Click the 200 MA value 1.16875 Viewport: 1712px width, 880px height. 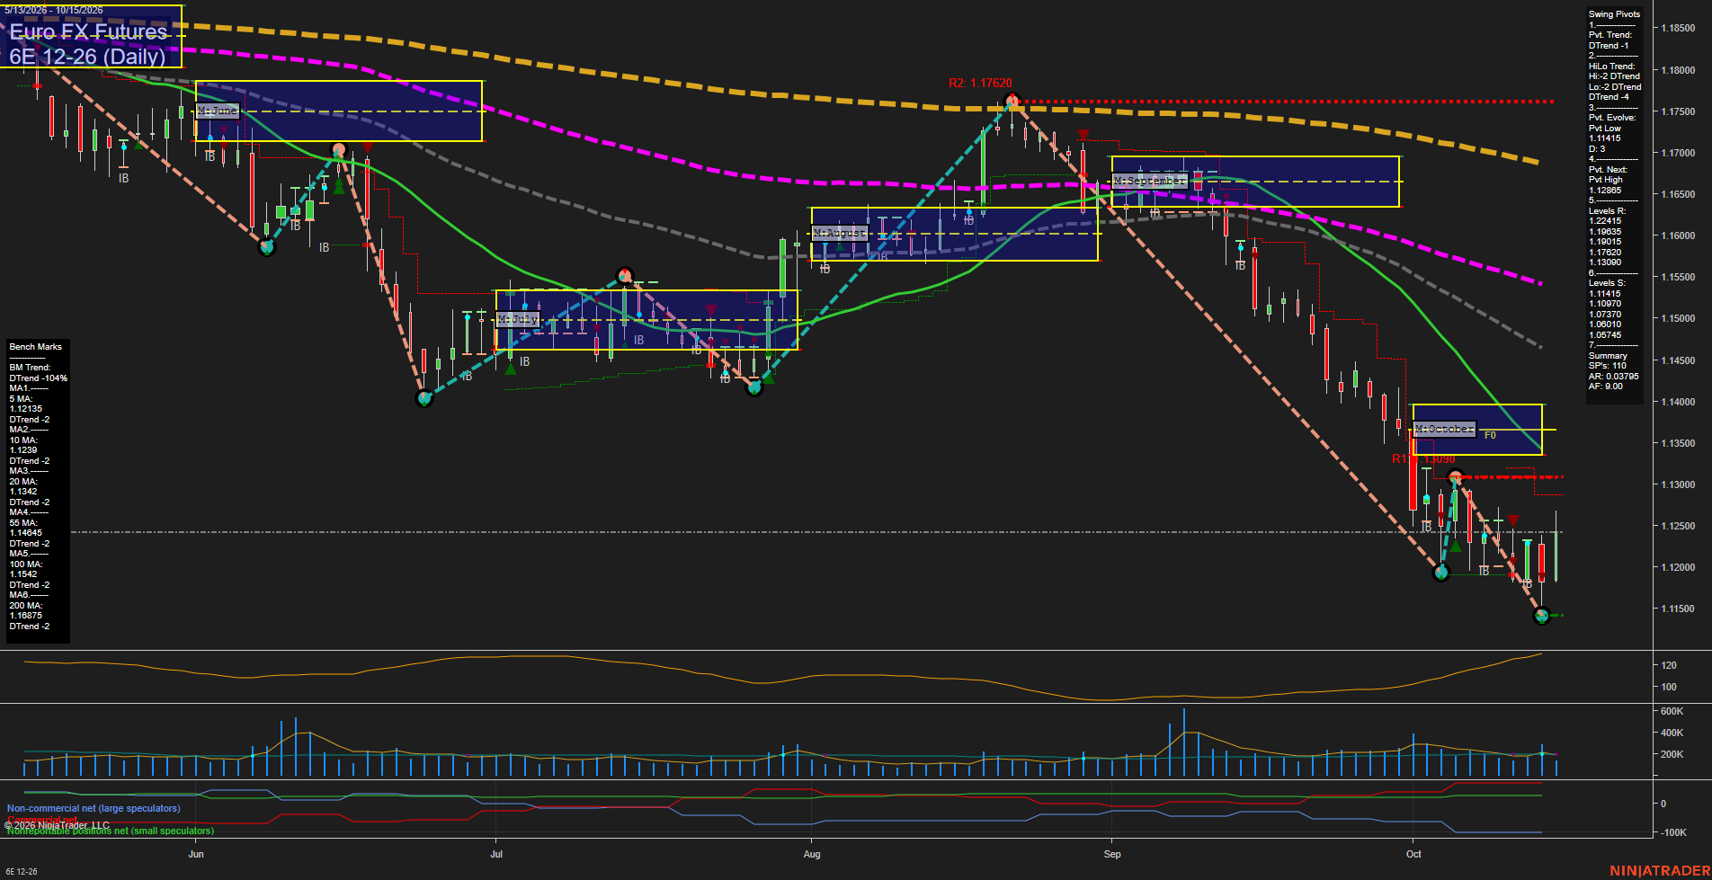26,616
